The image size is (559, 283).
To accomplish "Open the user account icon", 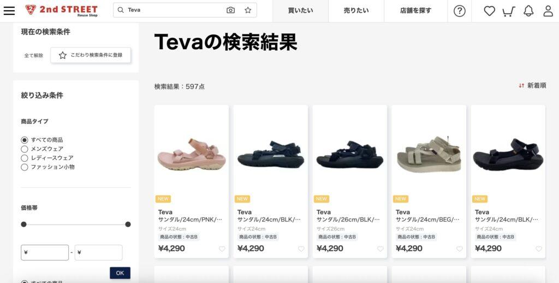I will (548, 11).
